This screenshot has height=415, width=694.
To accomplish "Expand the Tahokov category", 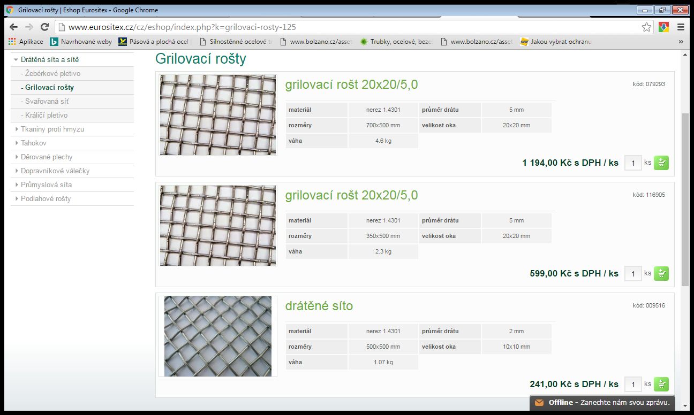I will [x=33, y=143].
